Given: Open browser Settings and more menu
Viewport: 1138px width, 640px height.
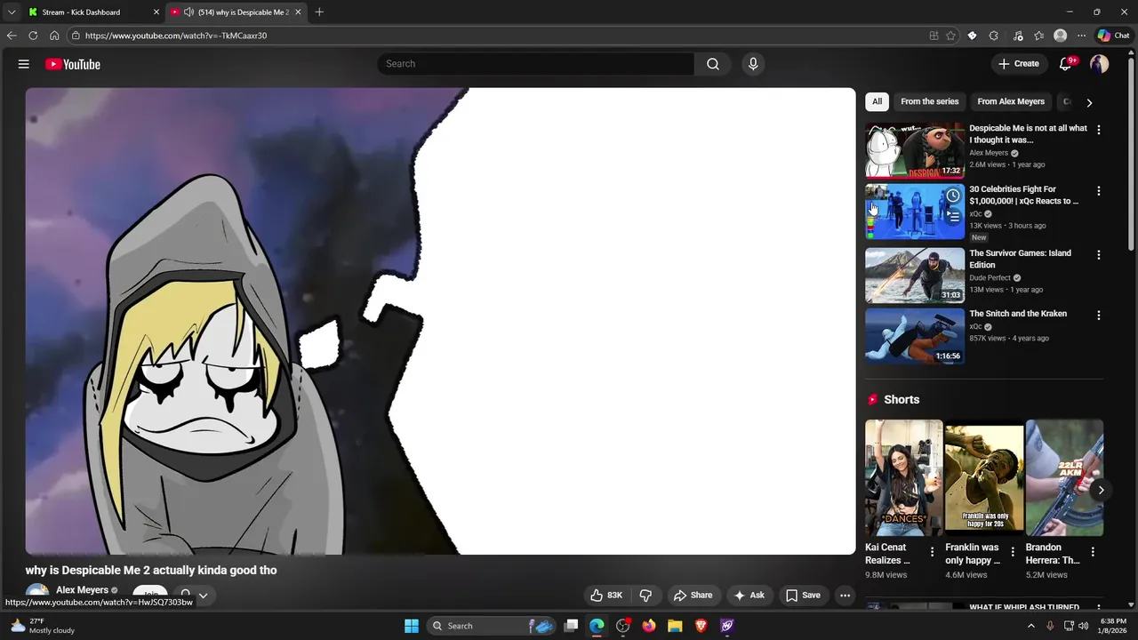Looking at the screenshot, I should click(1081, 36).
